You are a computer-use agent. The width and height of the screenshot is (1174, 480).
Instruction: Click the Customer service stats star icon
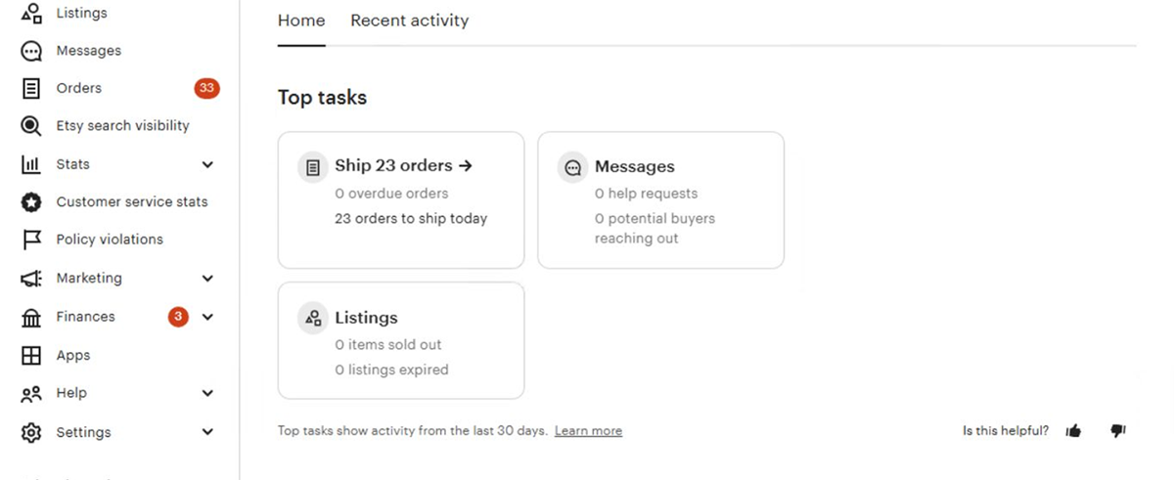[31, 202]
